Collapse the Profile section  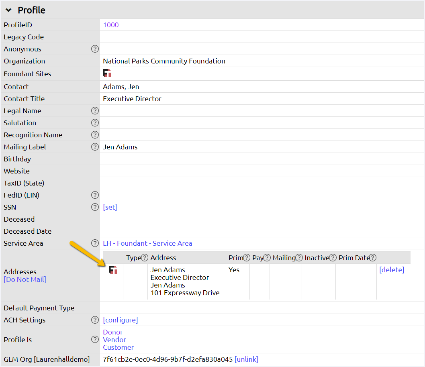8,10
